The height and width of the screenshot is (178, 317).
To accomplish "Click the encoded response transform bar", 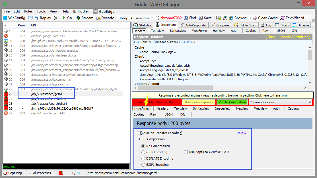I will 223,95.
